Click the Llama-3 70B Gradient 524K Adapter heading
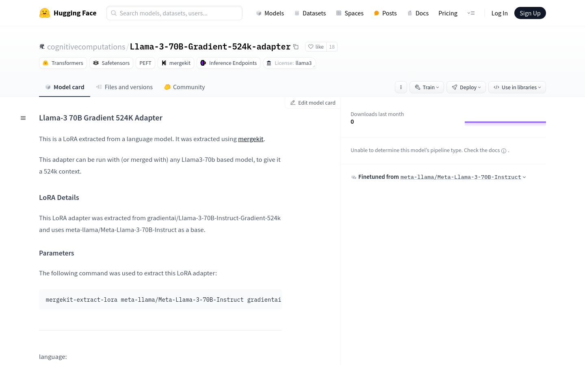585x365 pixels. (x=101, y=118)
